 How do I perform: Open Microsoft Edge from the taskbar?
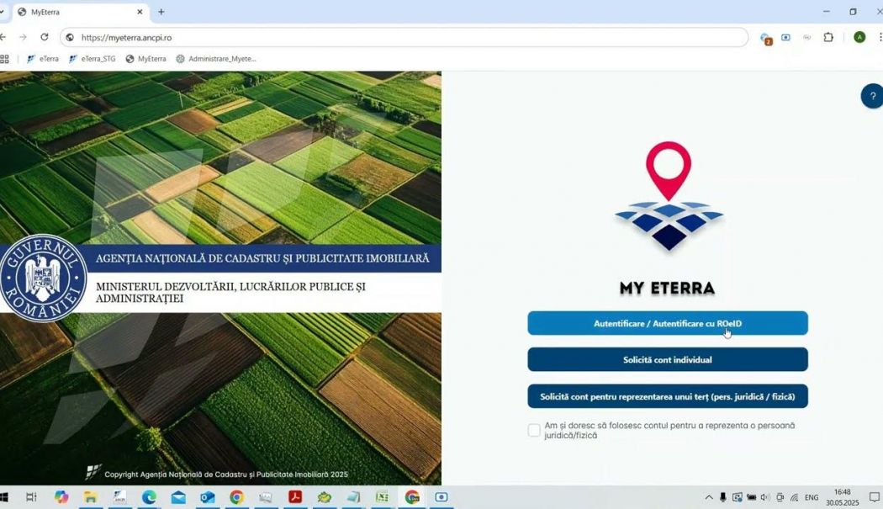149,497
